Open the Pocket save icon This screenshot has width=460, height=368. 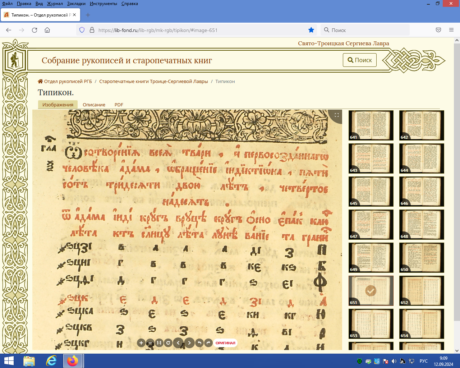438,30
